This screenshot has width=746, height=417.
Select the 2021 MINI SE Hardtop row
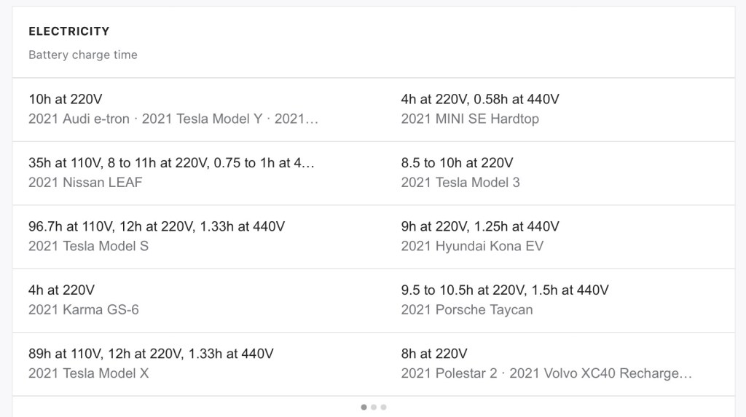[x=470, y=119]
